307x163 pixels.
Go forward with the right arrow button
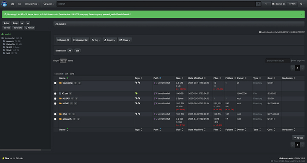pos(28,23)
